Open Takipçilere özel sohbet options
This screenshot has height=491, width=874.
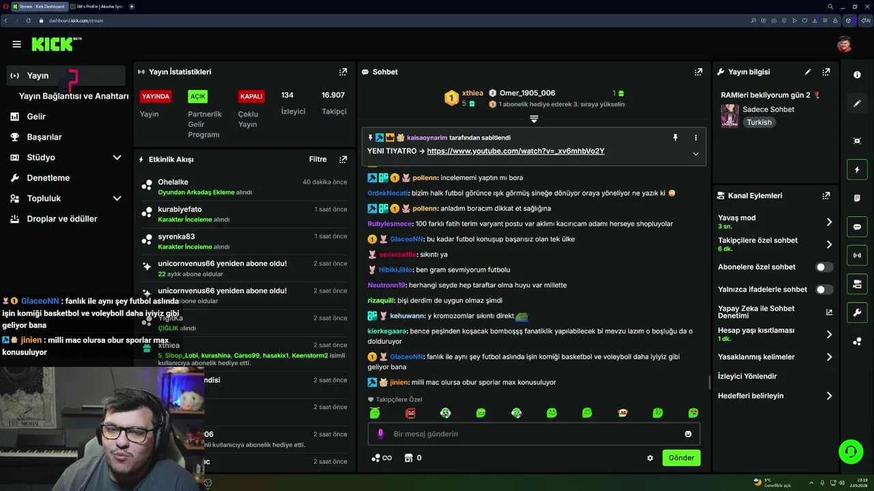pos(775,244)
